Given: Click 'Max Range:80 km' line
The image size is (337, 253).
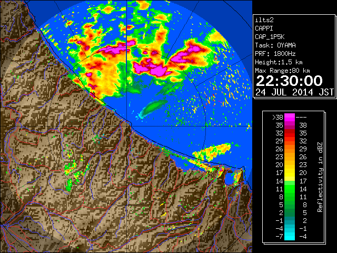Looking at the screenshot, I should [x=282, y=71].
